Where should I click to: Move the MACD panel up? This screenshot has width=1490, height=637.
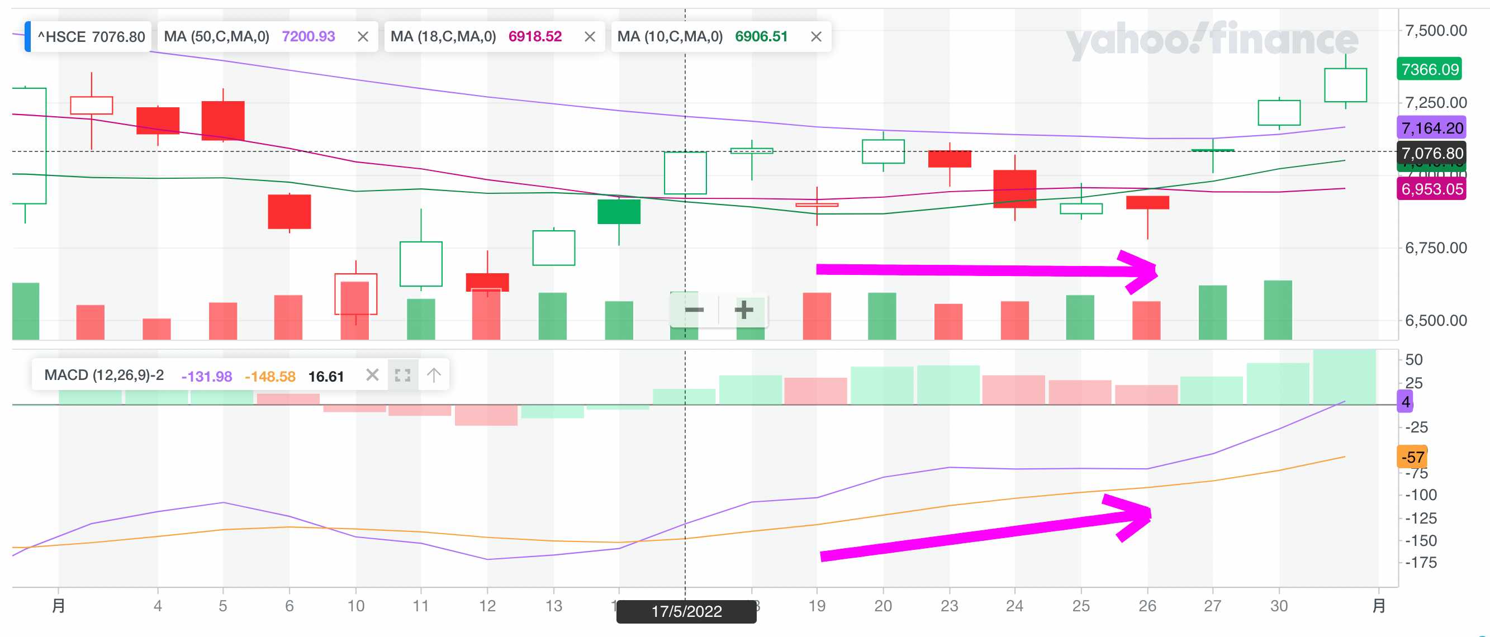click(x=434, y=375)
